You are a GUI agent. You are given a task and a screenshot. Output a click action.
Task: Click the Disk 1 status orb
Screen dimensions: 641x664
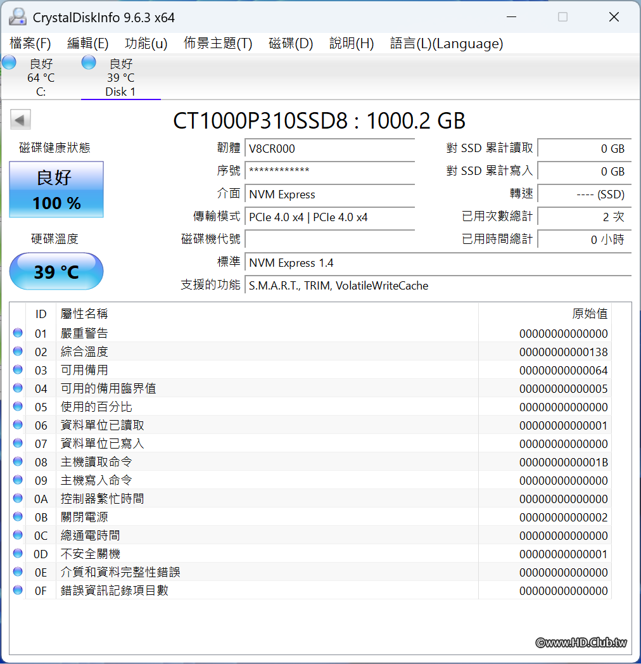89,63
